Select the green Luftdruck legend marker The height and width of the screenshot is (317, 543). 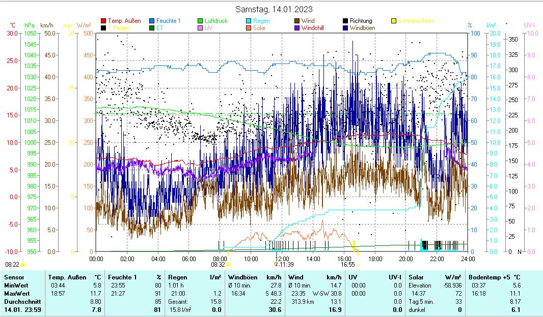(x=200, y=21)
